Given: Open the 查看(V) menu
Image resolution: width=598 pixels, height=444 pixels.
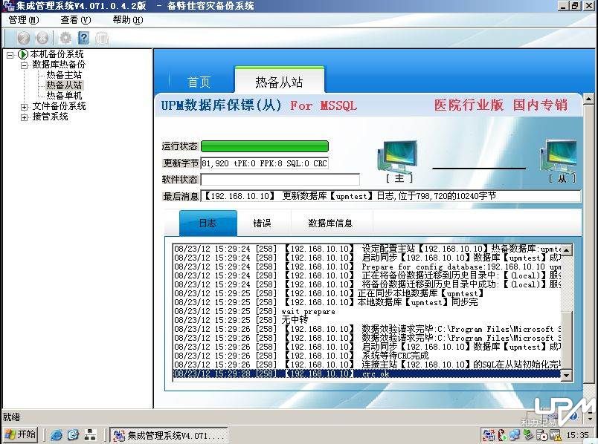Looking at the screenshot, I should pyautogui.click(x=76, y=20).
